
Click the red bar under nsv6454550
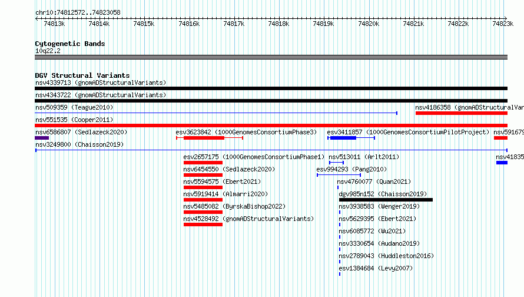click(x=203, y=175)
